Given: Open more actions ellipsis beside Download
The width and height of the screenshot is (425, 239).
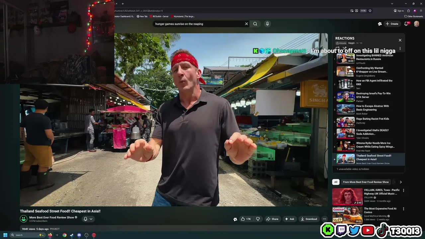Looking at the screenshot, I should coord(325,219).
